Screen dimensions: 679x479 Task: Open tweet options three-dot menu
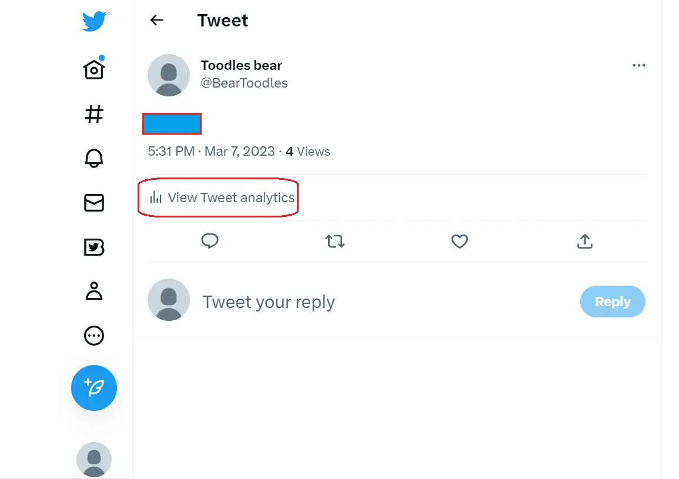click(x=638, y=65)
